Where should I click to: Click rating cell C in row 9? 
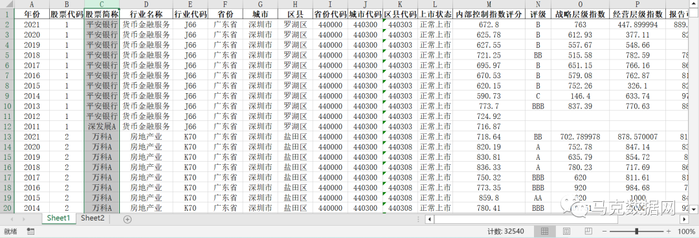(x=538, y=96)
